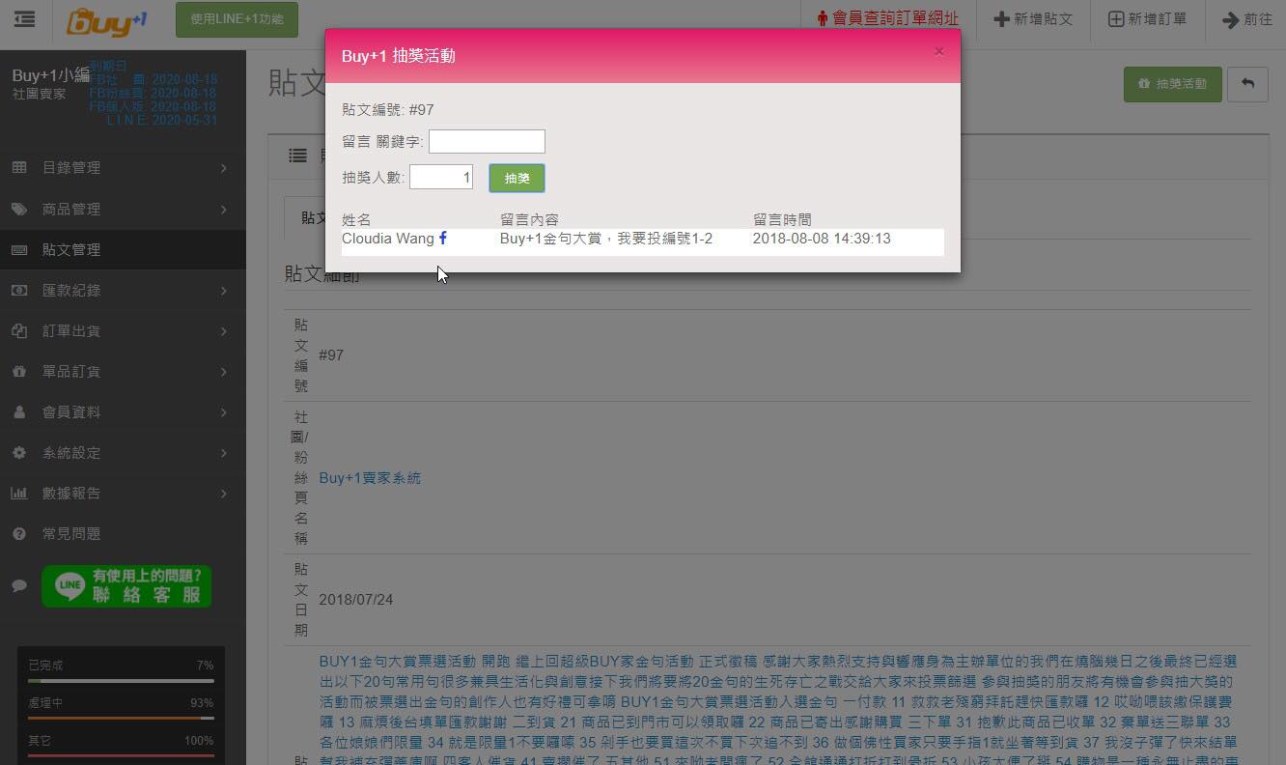
Task: Open 會員資料 in the sidebar
Action: coord(123,411)
